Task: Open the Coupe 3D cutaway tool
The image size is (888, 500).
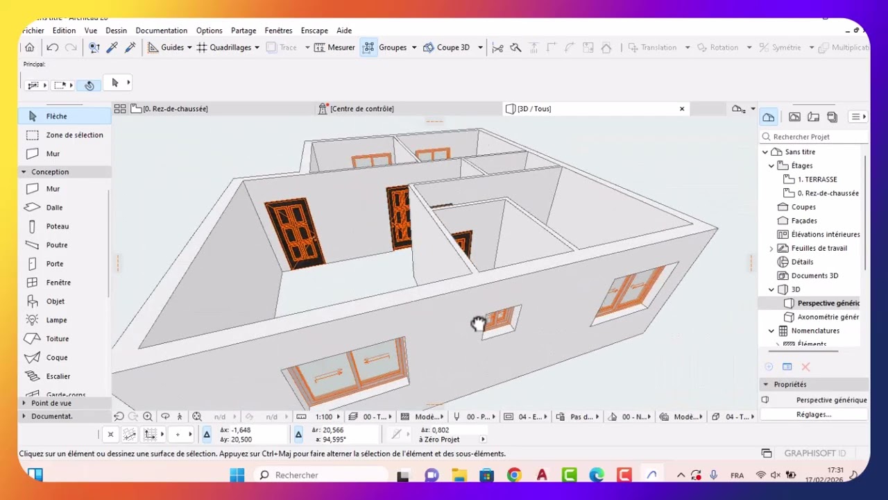Action: [x=447, y=47]
